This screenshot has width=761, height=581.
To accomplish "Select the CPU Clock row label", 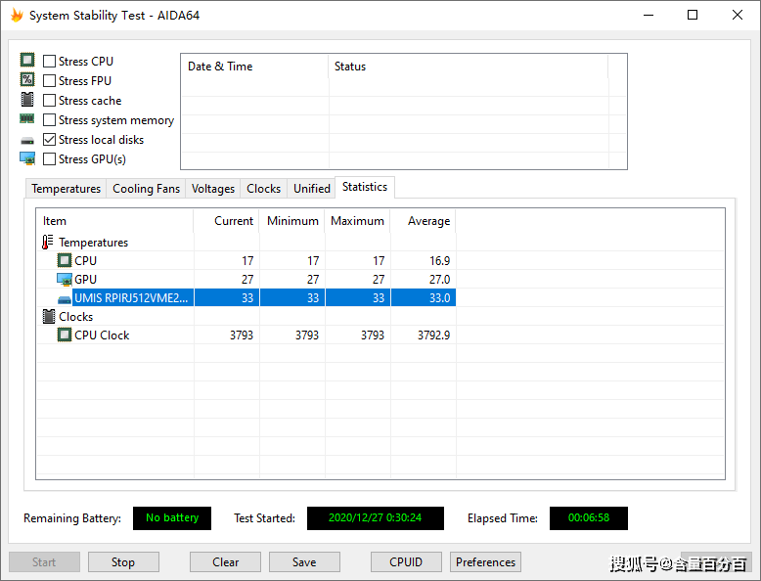I will tap(102, 335).
